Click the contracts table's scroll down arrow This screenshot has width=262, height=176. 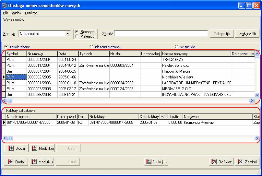257,95
